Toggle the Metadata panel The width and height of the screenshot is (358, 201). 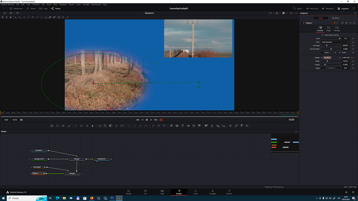pyautogui.click(x=328, y=9)
